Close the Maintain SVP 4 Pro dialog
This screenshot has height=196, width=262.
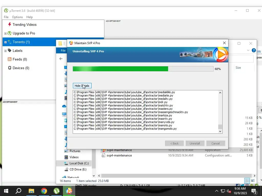tap(224, 43)
